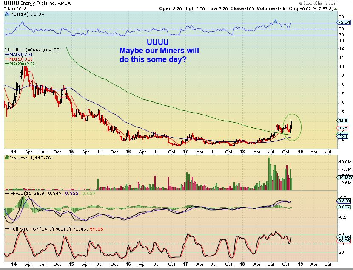Click the Volume 4,448,764 panel label
The width and height of the screenshot is (353, 270).
point(32,157)
